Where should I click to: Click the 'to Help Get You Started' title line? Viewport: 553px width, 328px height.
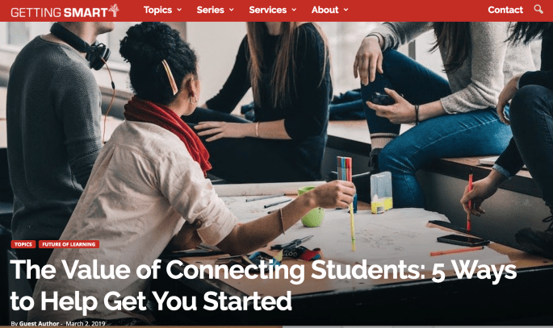pos(151,301)
